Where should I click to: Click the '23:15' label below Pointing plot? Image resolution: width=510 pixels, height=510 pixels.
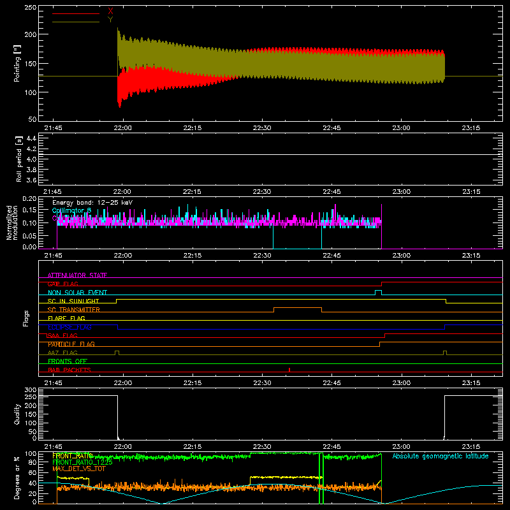pyautogui.click(x=471, y=128)
